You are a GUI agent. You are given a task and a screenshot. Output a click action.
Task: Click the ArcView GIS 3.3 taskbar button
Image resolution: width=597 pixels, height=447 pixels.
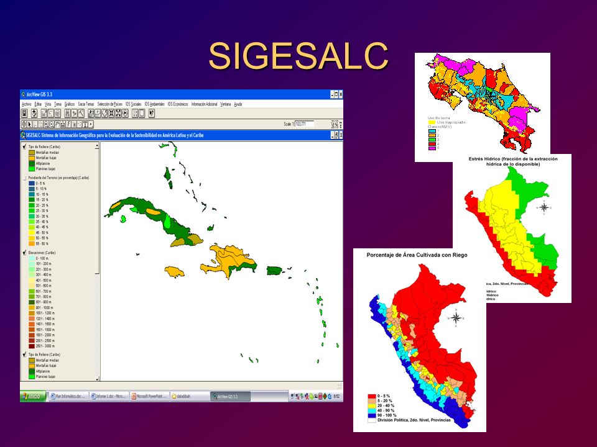[x=231, y=396]
